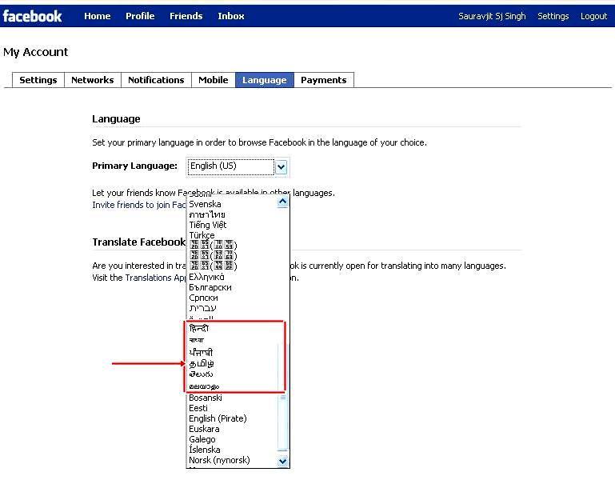Click the language list scrollbar thumb
Image resolution: width=615 pixels, height=488 pixels.
(282, 397)
